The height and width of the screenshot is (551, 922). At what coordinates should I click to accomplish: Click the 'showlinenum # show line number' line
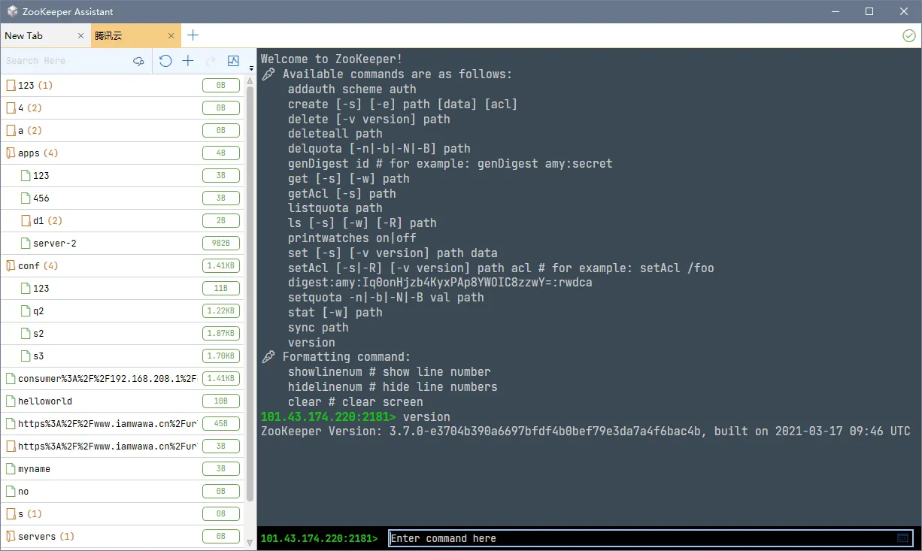point(390,372)
